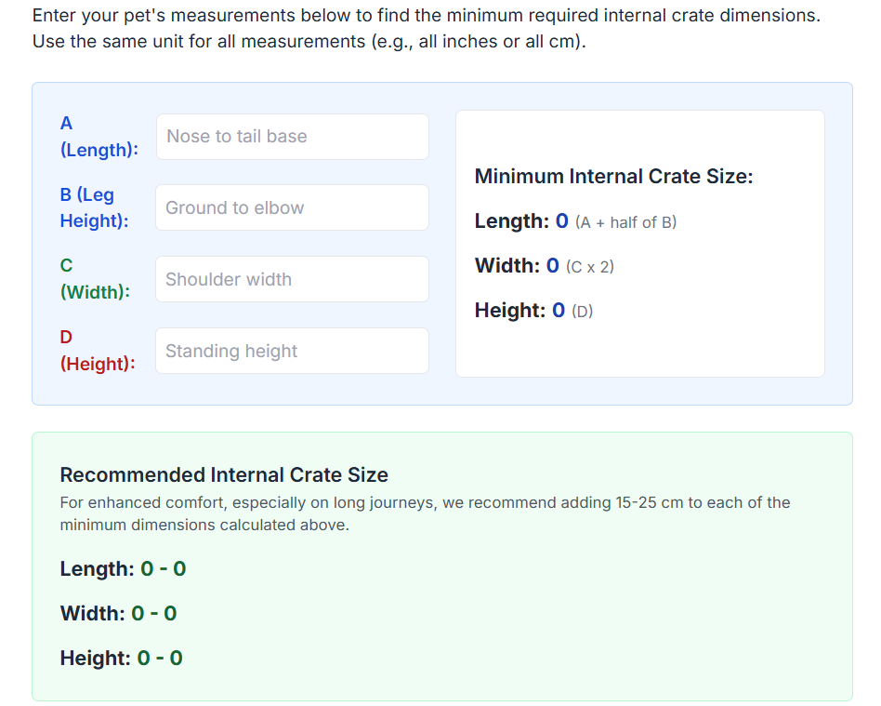
Task: Click the recommended Width range value
Action: (x=153, y=614)
